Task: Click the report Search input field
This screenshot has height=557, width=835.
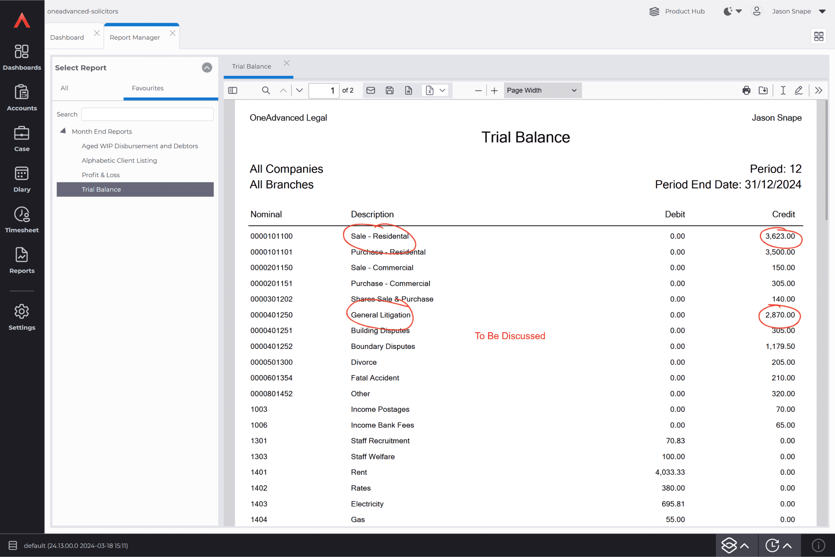Action: coord(147,114)
